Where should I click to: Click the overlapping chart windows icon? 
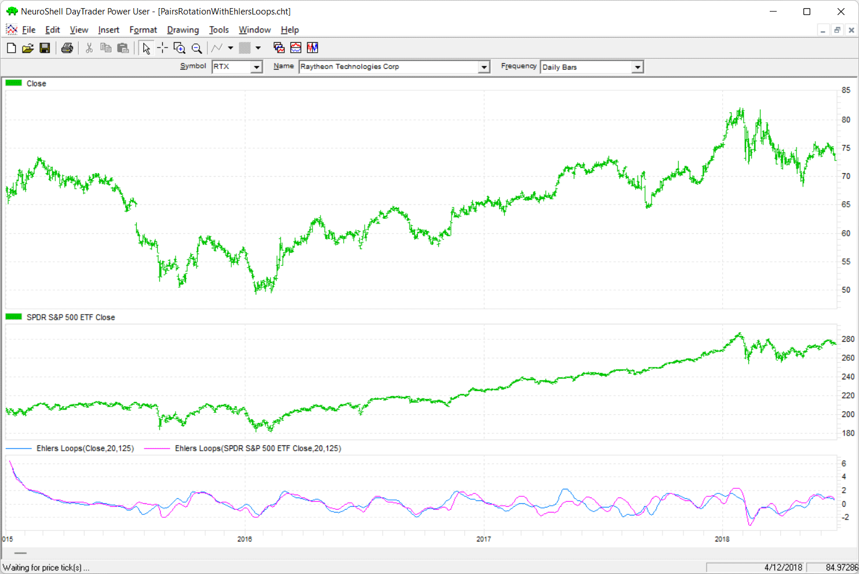point(279,48)
